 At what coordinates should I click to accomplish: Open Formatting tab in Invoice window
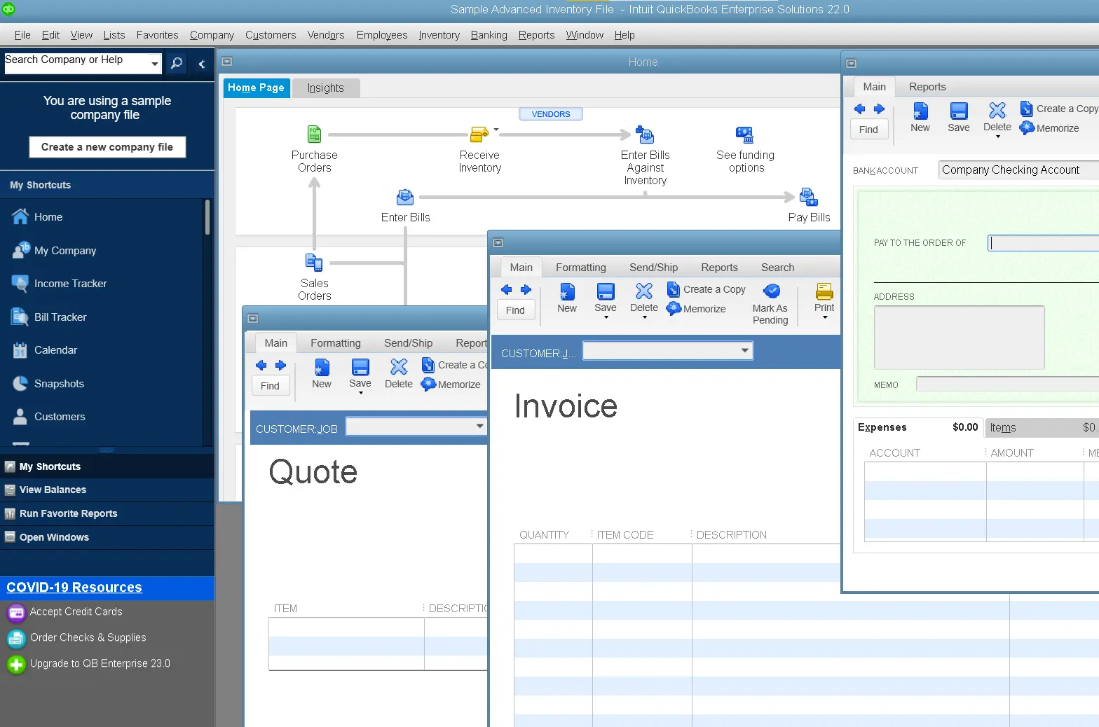click(580, 268)
